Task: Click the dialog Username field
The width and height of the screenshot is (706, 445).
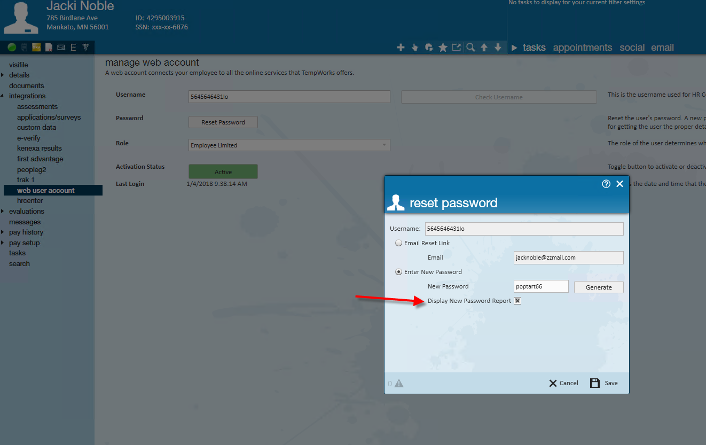Action: [524, 229]
